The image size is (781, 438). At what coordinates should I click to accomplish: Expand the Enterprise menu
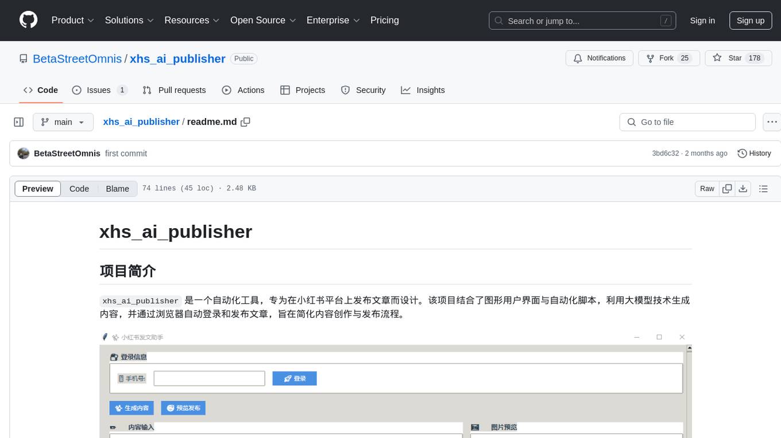tap(333, 20)
